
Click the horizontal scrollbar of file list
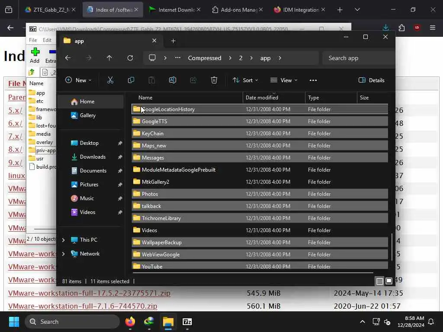coord(253,273)
